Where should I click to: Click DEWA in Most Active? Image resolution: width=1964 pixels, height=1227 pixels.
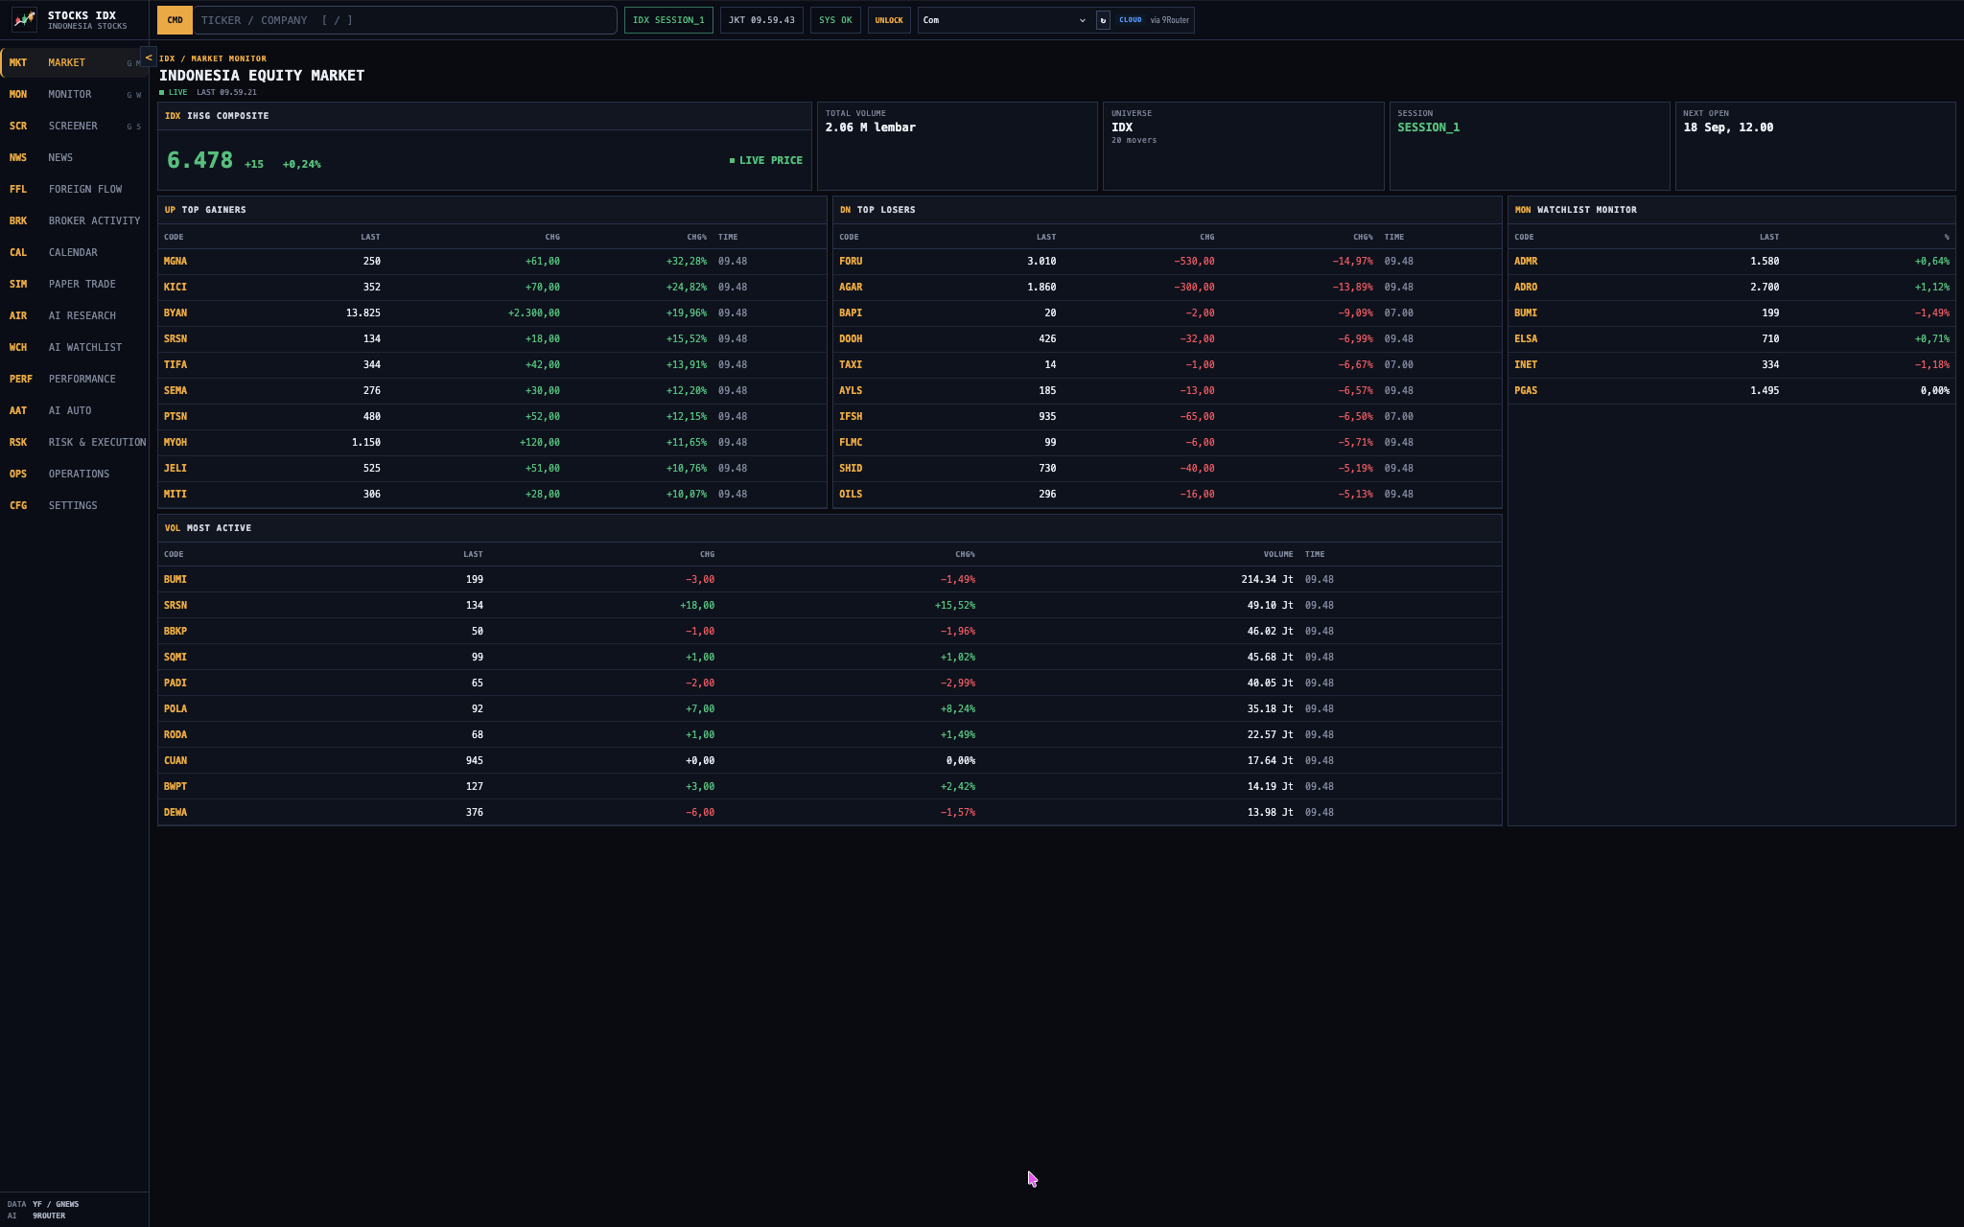pos(175,812)
